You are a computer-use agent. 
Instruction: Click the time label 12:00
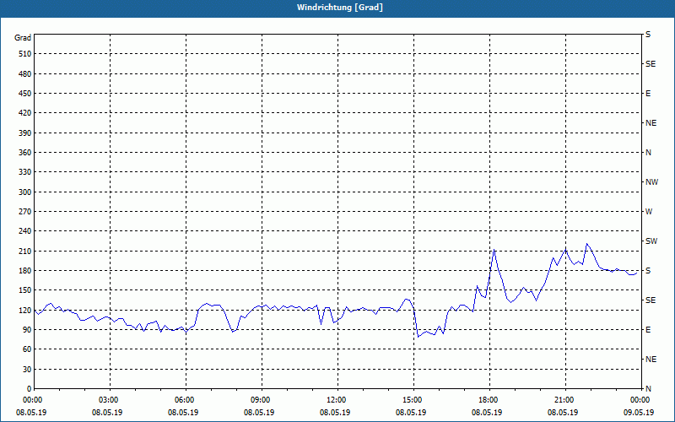[337, 400]
